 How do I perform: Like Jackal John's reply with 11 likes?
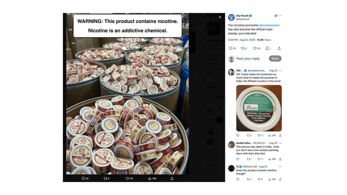pyautogui.click(x=260, y=159)
